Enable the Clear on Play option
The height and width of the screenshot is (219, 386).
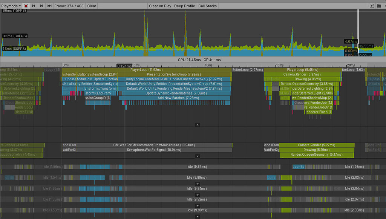tap(160, 6)
